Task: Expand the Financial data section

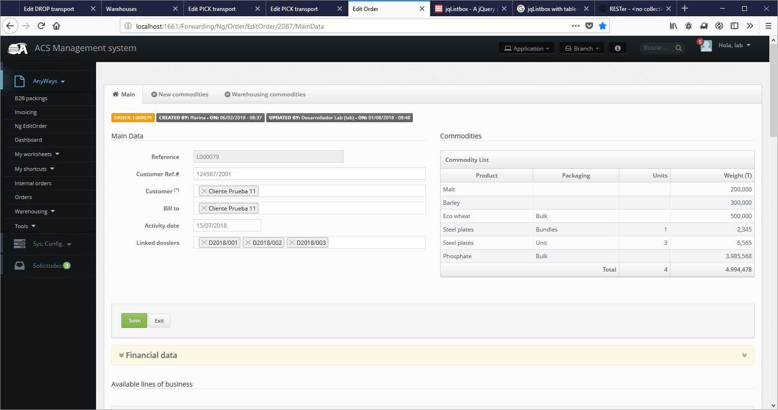Action: 432,355
